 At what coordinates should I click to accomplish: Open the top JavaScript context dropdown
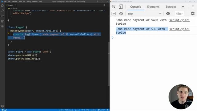[144, 14]
